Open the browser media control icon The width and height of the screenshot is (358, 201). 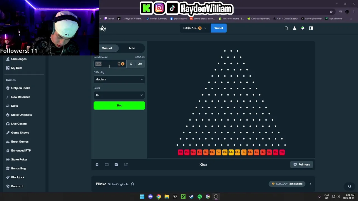(340, 12)
